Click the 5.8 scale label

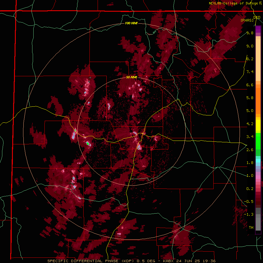point(250,98)
